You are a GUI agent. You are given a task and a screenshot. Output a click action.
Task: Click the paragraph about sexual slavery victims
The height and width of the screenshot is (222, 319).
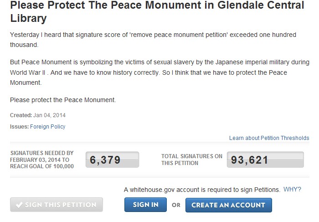coord(159,72)
